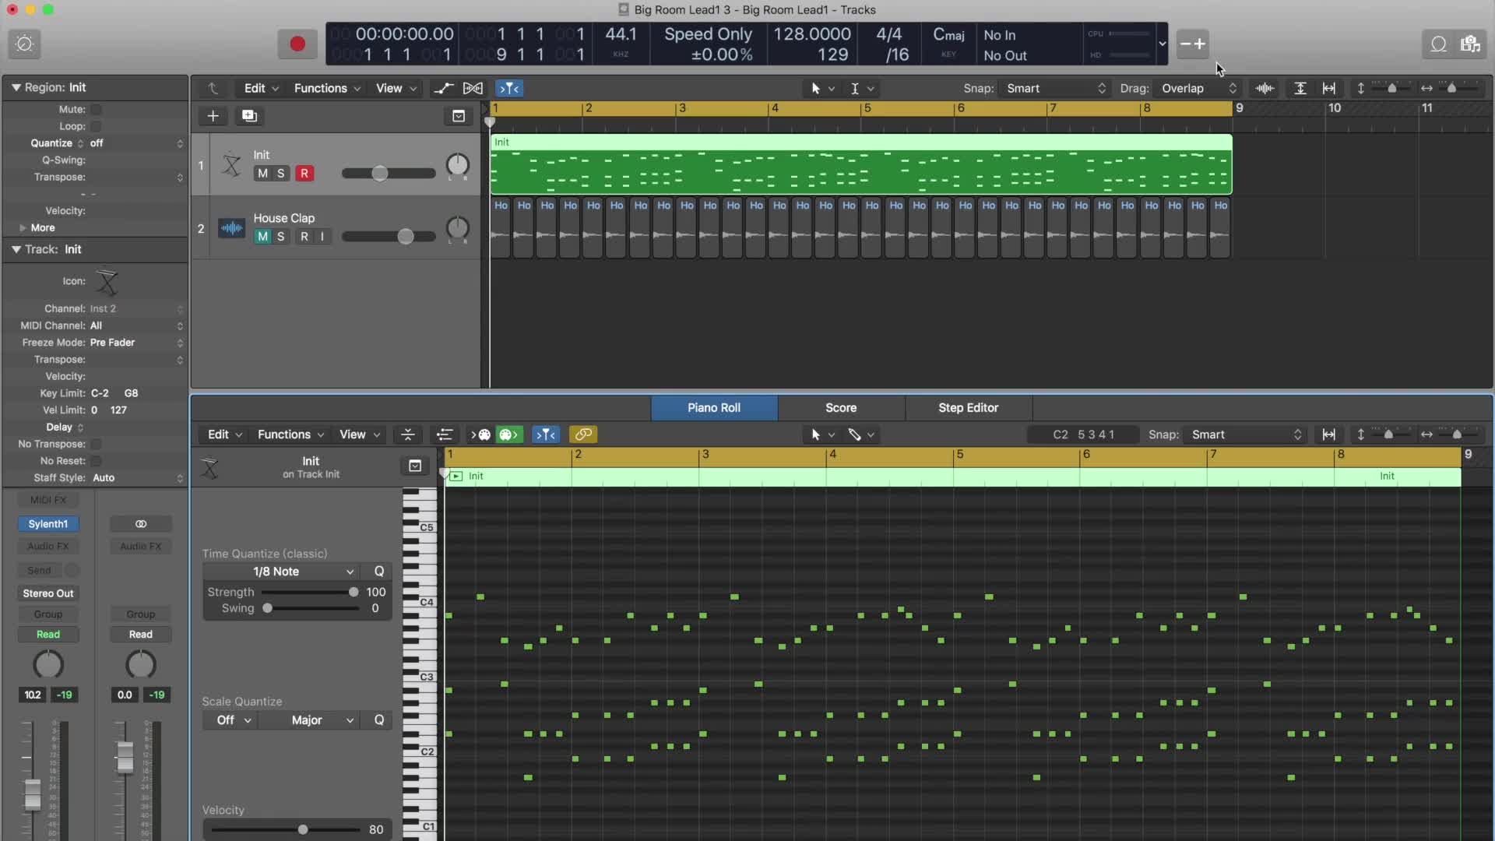Enable the region Mute checkbox
This screenshot has width=1495, height=841.
tap(96, 110)
